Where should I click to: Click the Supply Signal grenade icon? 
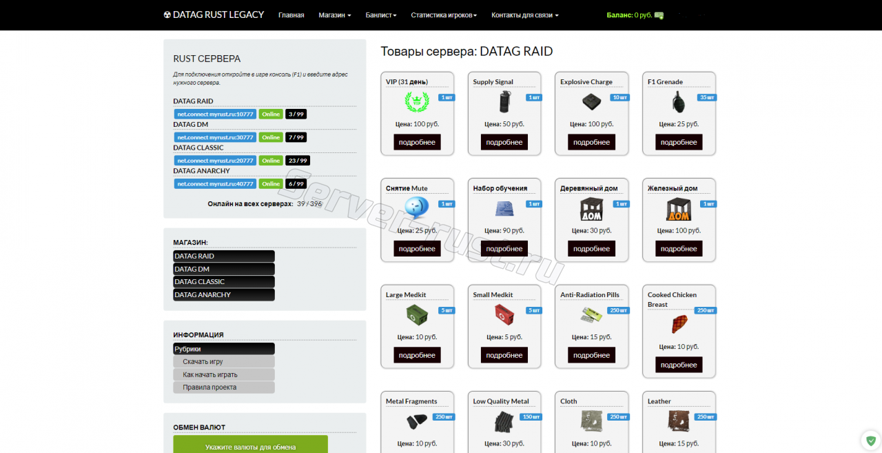[x=504, y=102]
